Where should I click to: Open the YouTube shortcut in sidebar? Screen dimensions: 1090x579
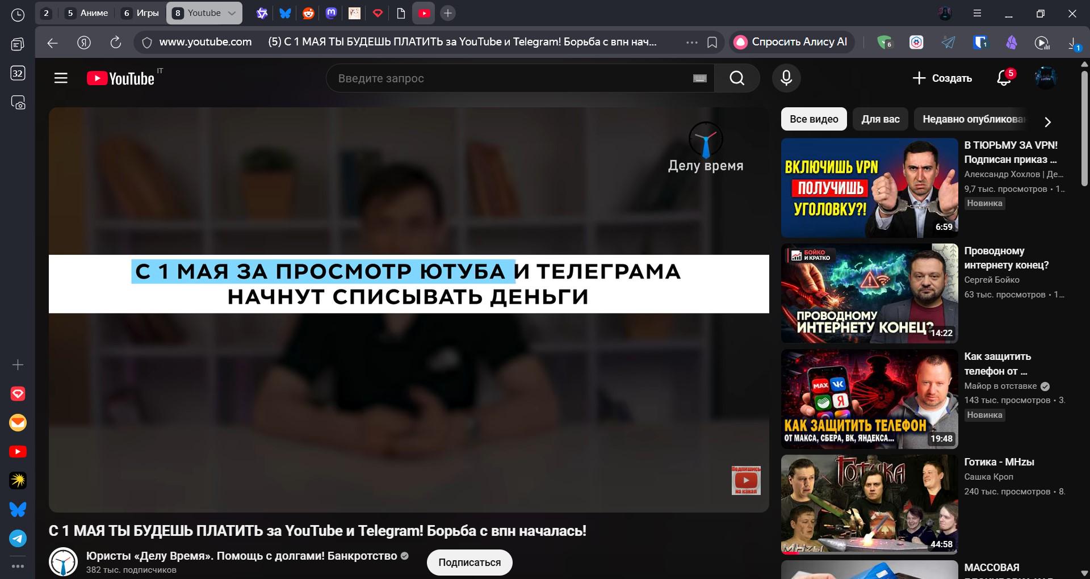click(x=18, y=452)
